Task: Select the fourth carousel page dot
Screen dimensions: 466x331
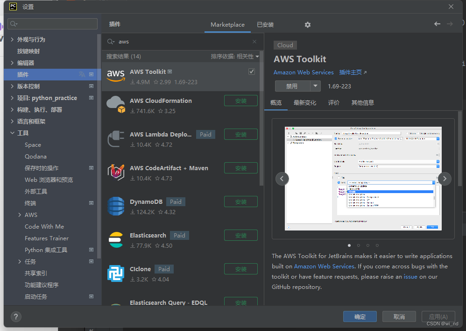Action: pyautogui.click(x=377, y=245)
